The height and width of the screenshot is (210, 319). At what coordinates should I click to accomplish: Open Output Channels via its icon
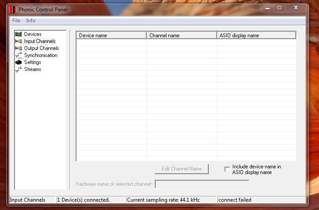click(18, 48)
